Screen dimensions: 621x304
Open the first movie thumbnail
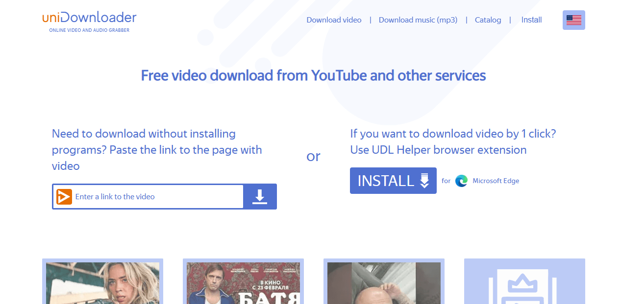click(102, 284)
